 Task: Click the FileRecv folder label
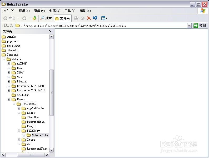pos(33,131)
